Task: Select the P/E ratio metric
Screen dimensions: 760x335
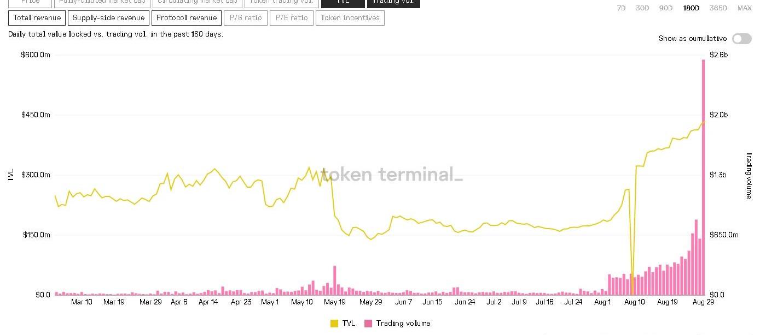Action: tap(291, 18)
